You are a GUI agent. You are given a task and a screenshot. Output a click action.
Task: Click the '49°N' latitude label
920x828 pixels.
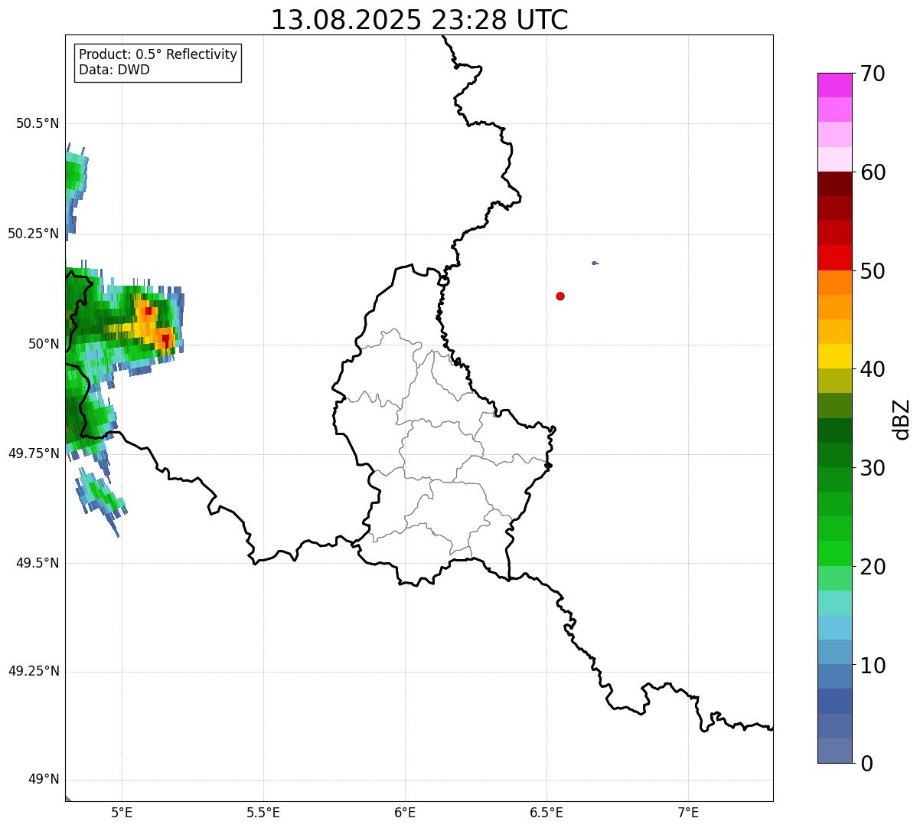pyautogui.click(x=44, y=780)
